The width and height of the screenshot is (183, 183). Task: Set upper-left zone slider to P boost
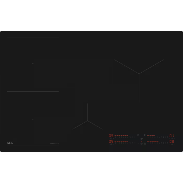pos(135,137)
